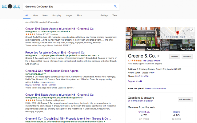Click 'Real estate agents in London, England' text
197x123 pixels.
[145, 64]
